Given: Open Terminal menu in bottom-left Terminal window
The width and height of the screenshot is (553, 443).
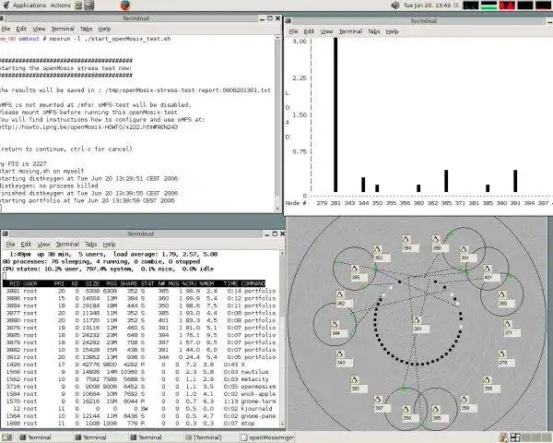Looking at the screenshot, I should point(67,244).
